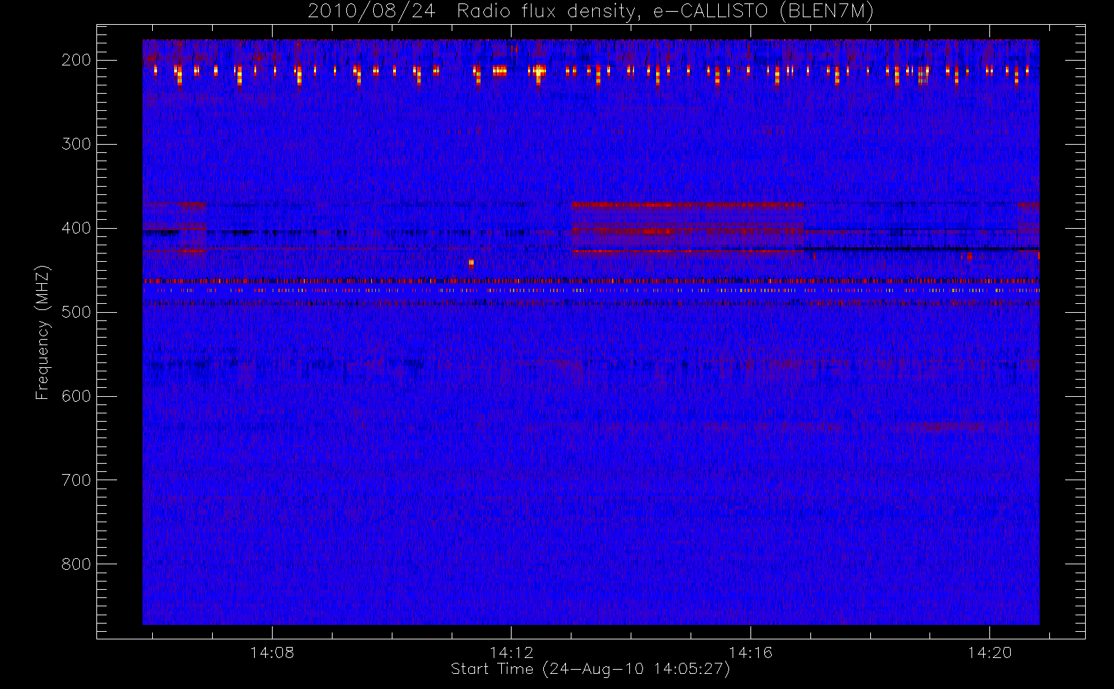
Task: Click the 14:12 time tick label
Action: click(x=512, y=652)
